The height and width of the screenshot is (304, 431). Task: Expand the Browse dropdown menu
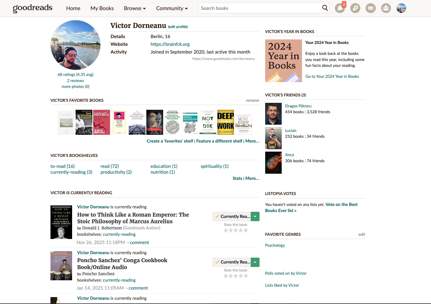tap(135, 8)
